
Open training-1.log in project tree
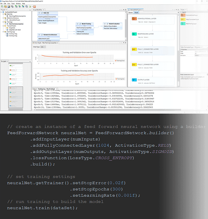coord(13,34)
